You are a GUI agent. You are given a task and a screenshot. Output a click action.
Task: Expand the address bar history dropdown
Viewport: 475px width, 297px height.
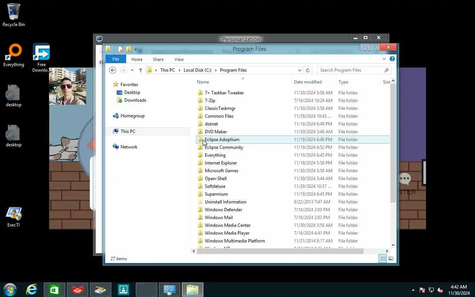(x=299, y=70)
